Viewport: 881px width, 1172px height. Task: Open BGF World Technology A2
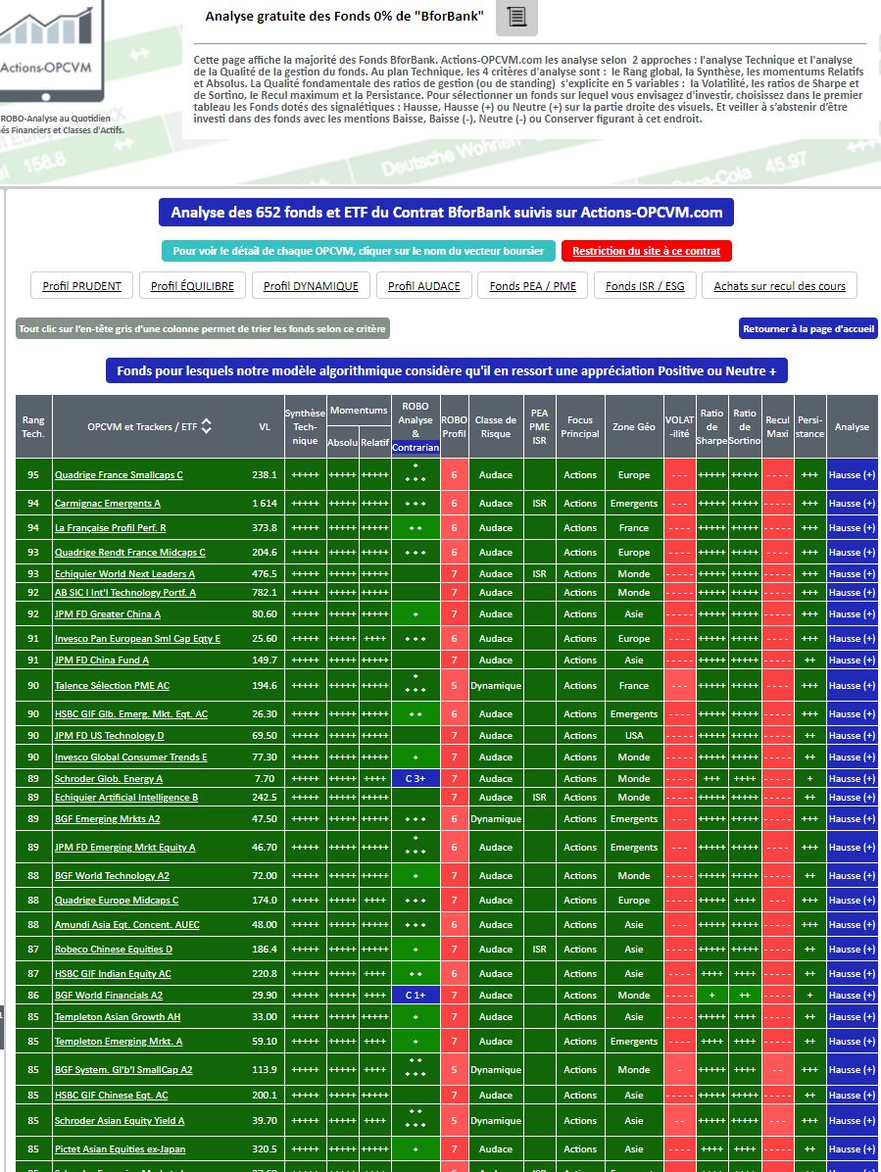coord(112,876)
